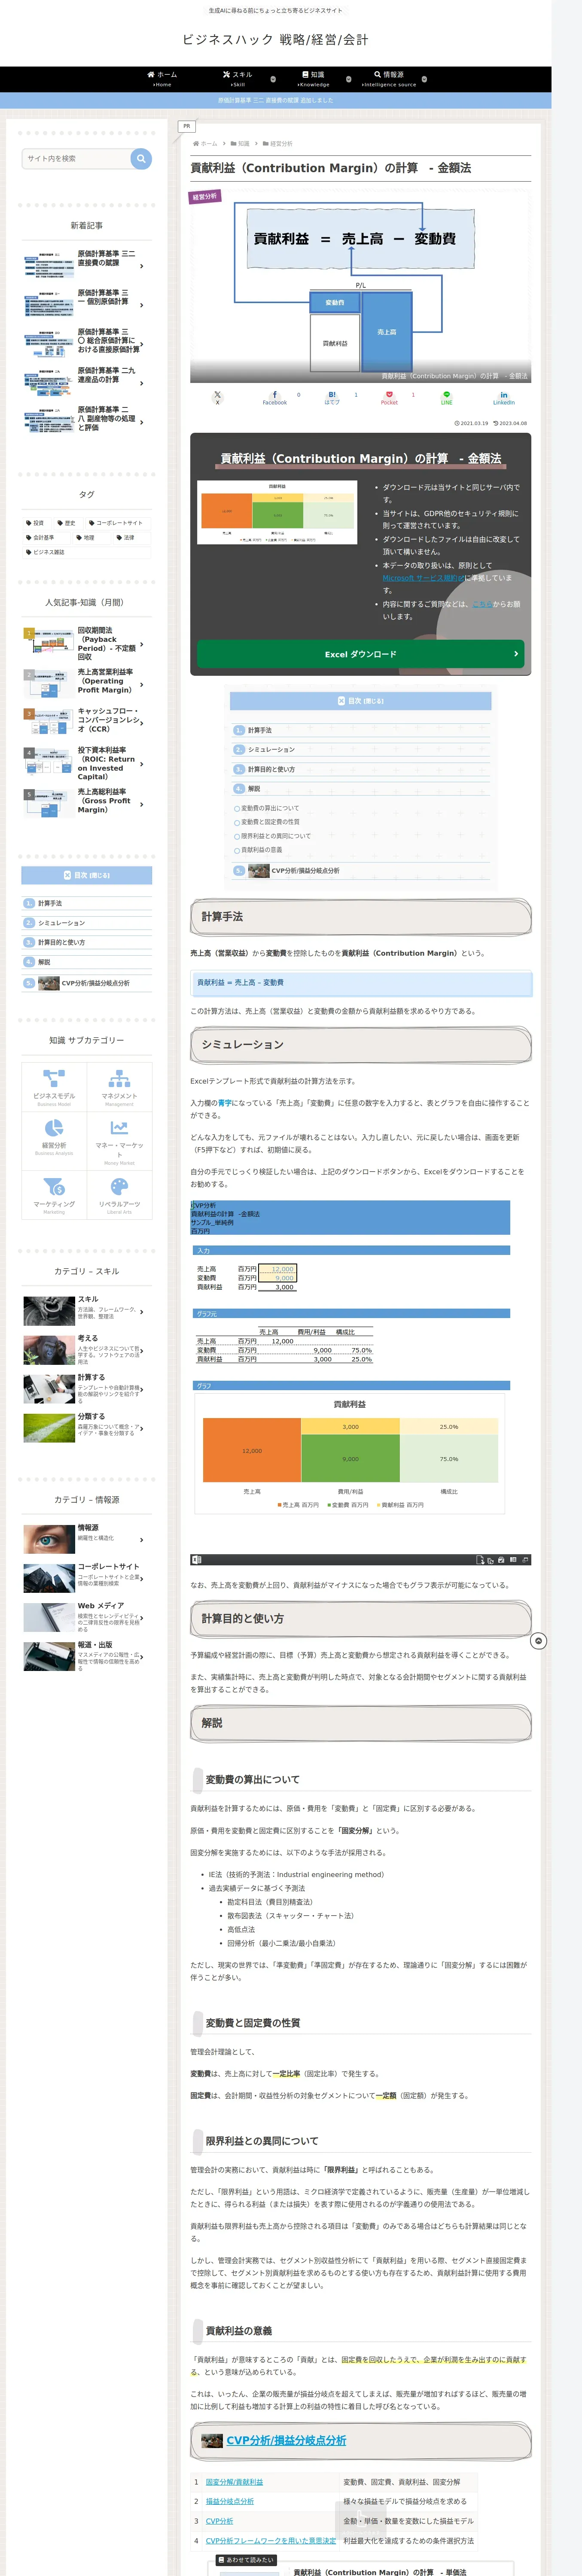Open the ビジネスモデル subcategory icon
The width and height of the screenshot is (582, 2576).
tap(54, 1079)
